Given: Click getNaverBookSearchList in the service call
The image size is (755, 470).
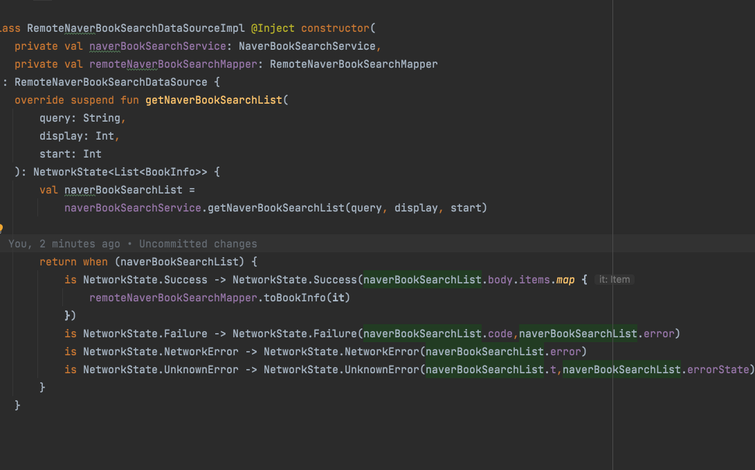Looking at the screenshot, I should click(x=276, y=208).
